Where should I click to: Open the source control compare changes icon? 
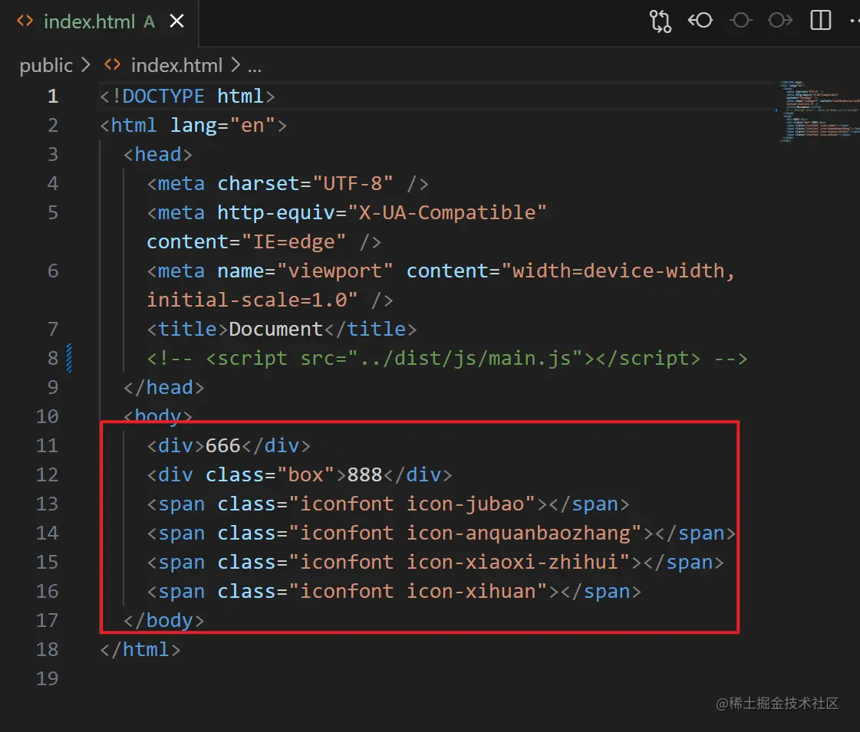pyautogui.click(x=661, y=21)
